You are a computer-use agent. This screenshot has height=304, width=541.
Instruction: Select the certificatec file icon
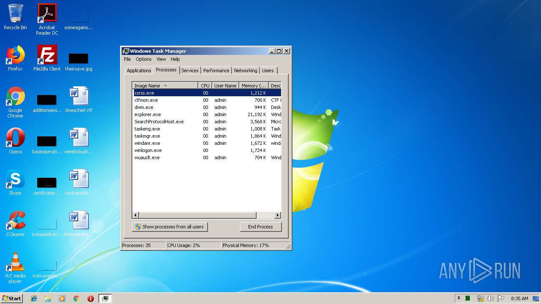(x=47, y=186)
